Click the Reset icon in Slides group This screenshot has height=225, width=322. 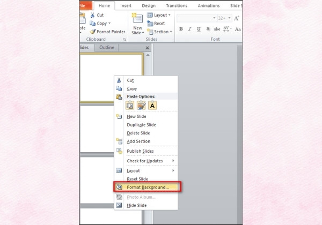pyautogui.click(x=150, y=24)
